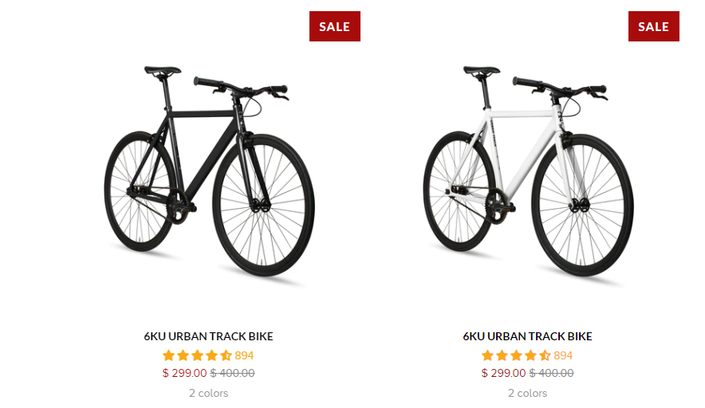Click the $299.00 sale price of the white bike
The width and height of the screenshot is (705, 408).
tap(503, 373)
